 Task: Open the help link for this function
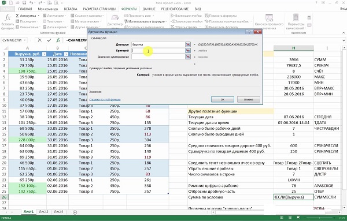coord(105,100)
